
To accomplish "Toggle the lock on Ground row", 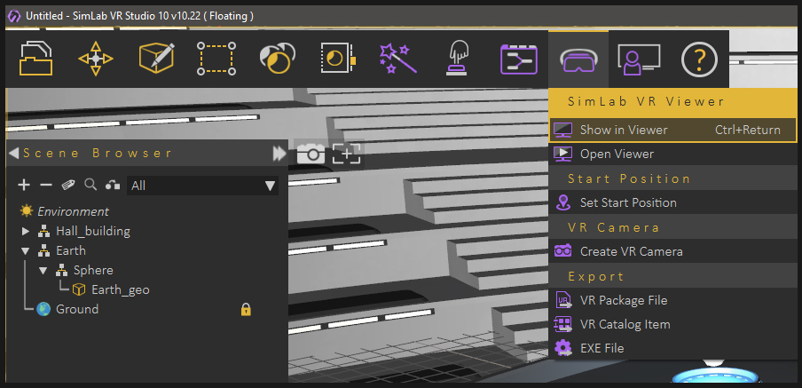I will click(x=246, y=309).
